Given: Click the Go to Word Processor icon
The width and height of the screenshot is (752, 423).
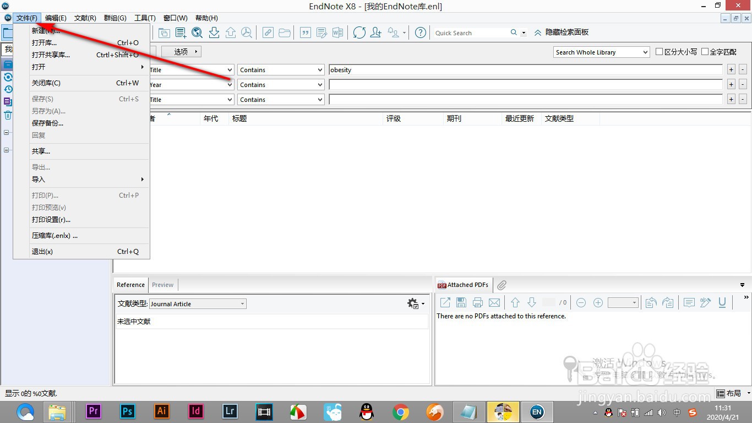Looking at the screenshot, I should (337, 32).
